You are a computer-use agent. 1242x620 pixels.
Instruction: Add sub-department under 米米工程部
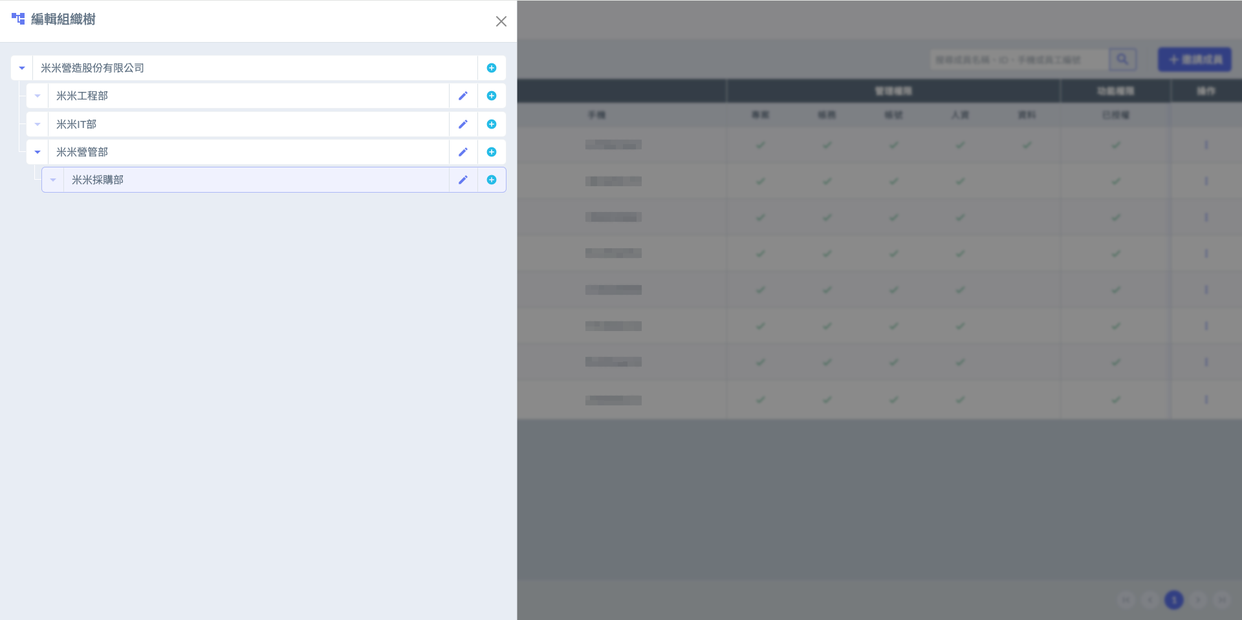pyautogui.click(x=492, y=96)
